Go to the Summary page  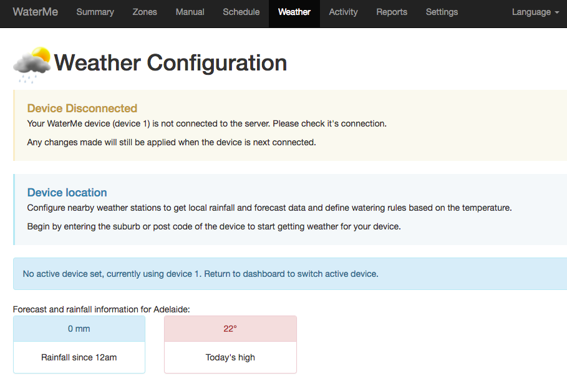(x=95, y=12)
